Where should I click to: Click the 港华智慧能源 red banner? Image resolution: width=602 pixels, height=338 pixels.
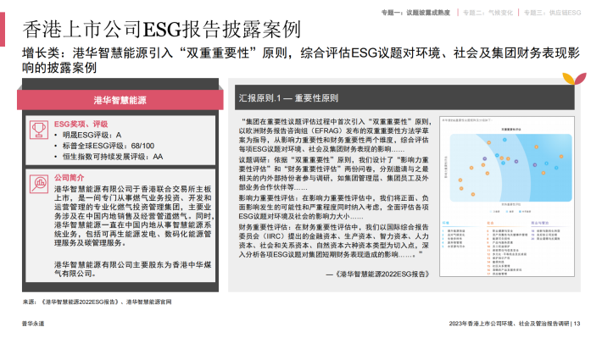[x=120, y=100]
